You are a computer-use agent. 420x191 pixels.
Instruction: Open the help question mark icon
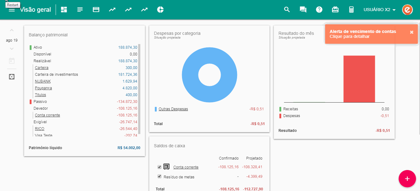point(319,10)
